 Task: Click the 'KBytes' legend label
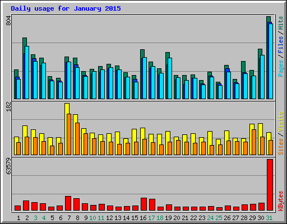pyautogui.click(x=281, y=201)
